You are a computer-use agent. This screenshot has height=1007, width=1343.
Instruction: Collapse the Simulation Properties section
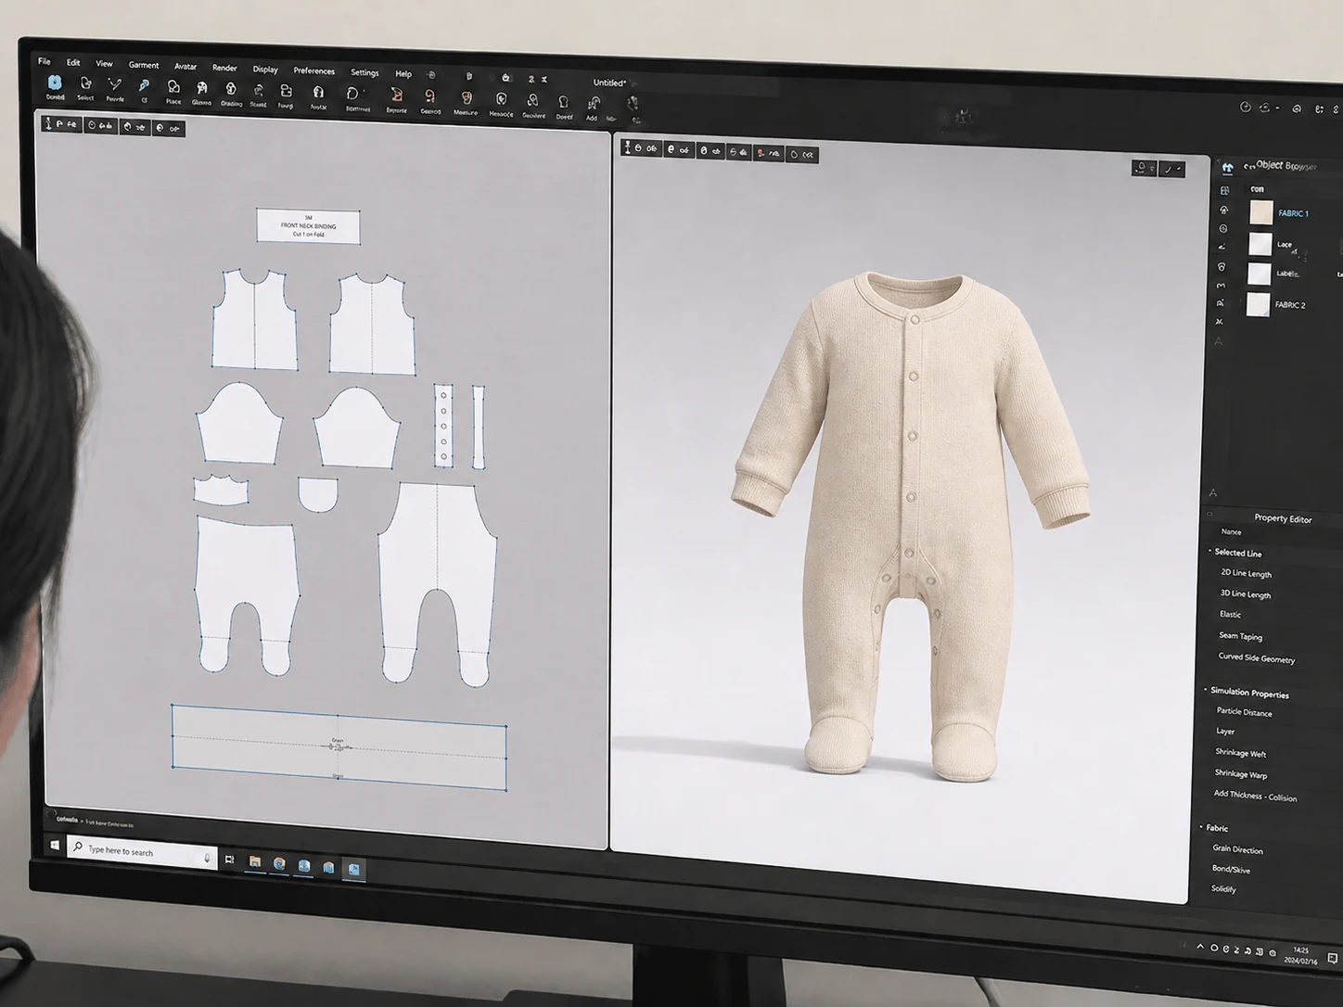pyautogui.click(x=1206, y=690)
